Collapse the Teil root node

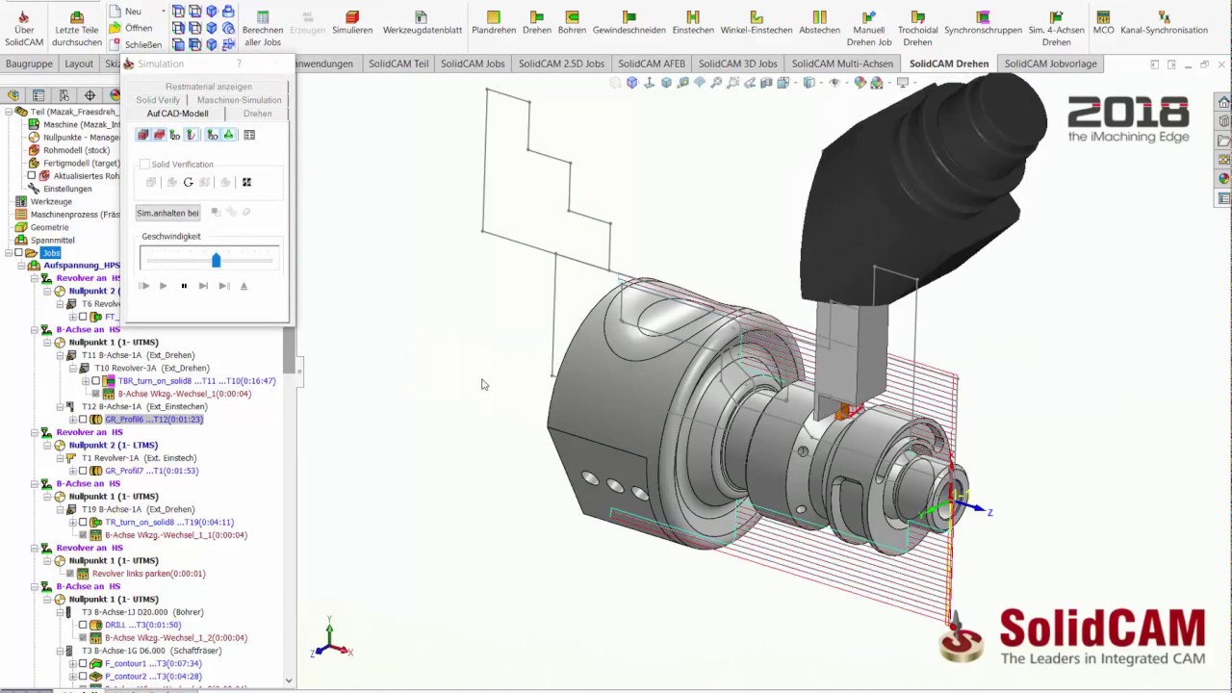coord(8,112)
